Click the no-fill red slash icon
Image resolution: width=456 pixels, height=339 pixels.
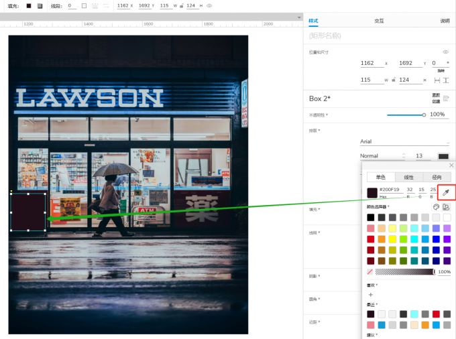(x=370, y=272)
